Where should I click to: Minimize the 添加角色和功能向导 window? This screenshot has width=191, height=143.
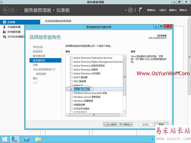156,26
